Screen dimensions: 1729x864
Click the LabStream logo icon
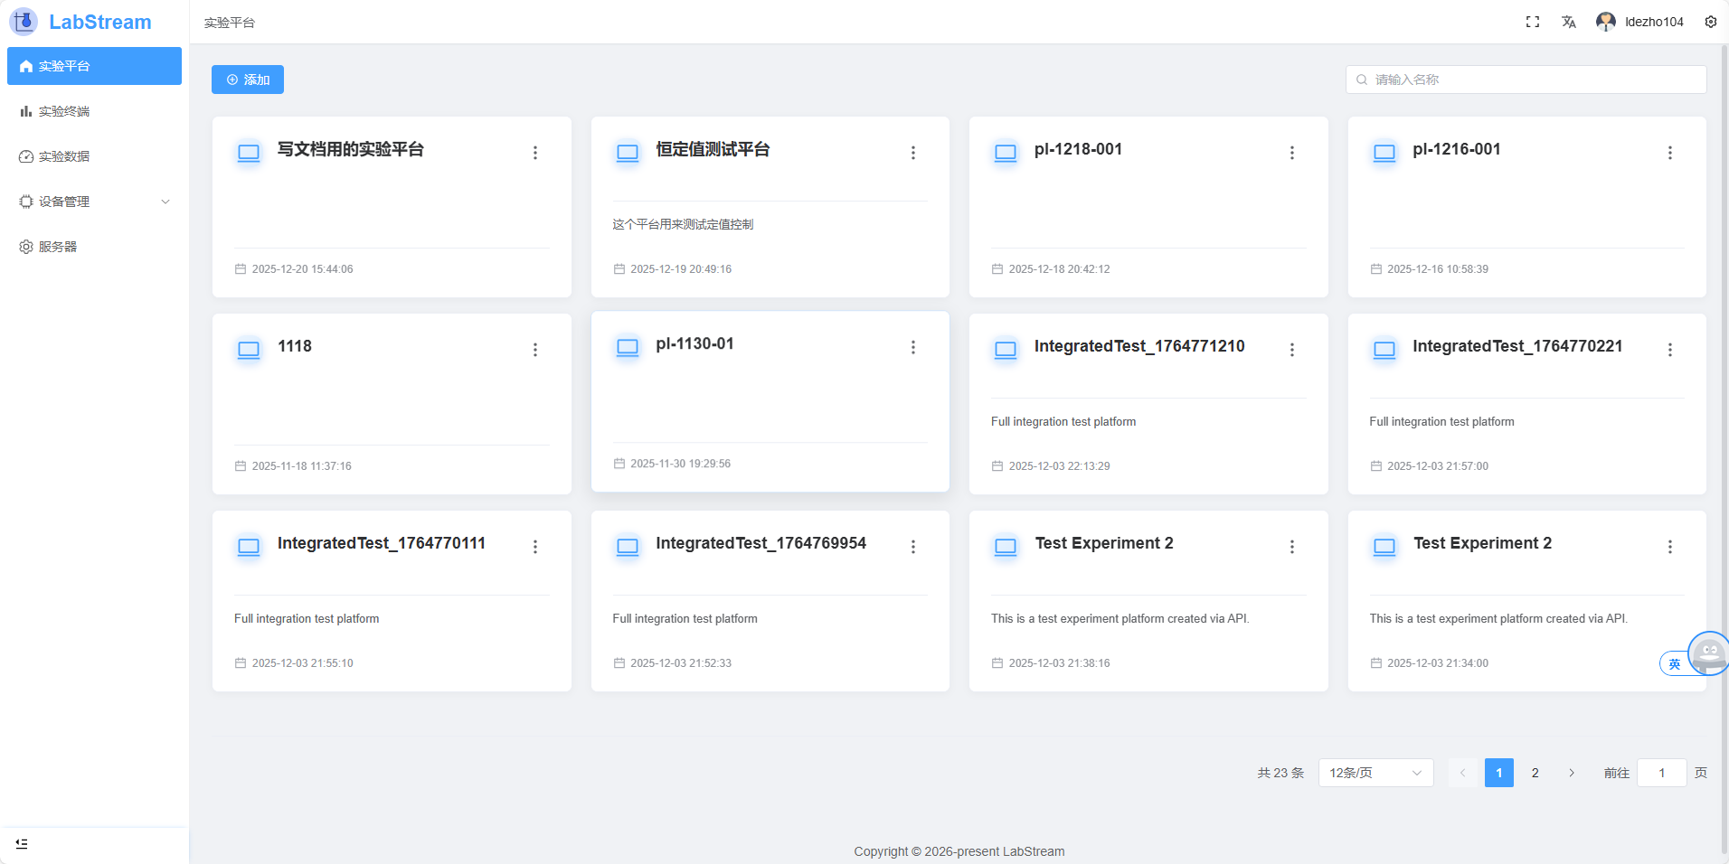coord(24,22)
